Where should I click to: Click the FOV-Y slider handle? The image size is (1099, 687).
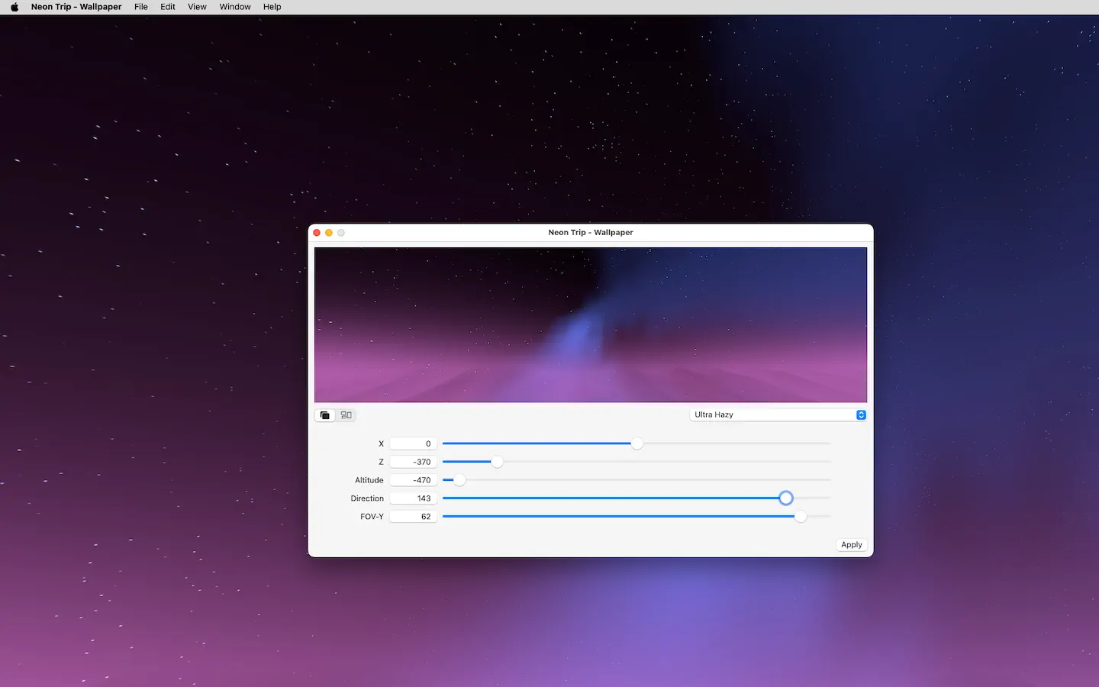(801, 517)
